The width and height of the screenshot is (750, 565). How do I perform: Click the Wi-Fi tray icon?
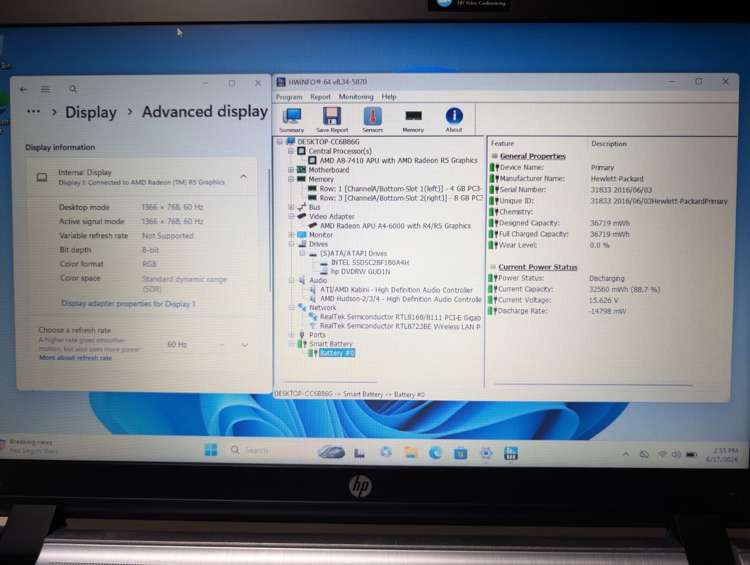(662, 454)
